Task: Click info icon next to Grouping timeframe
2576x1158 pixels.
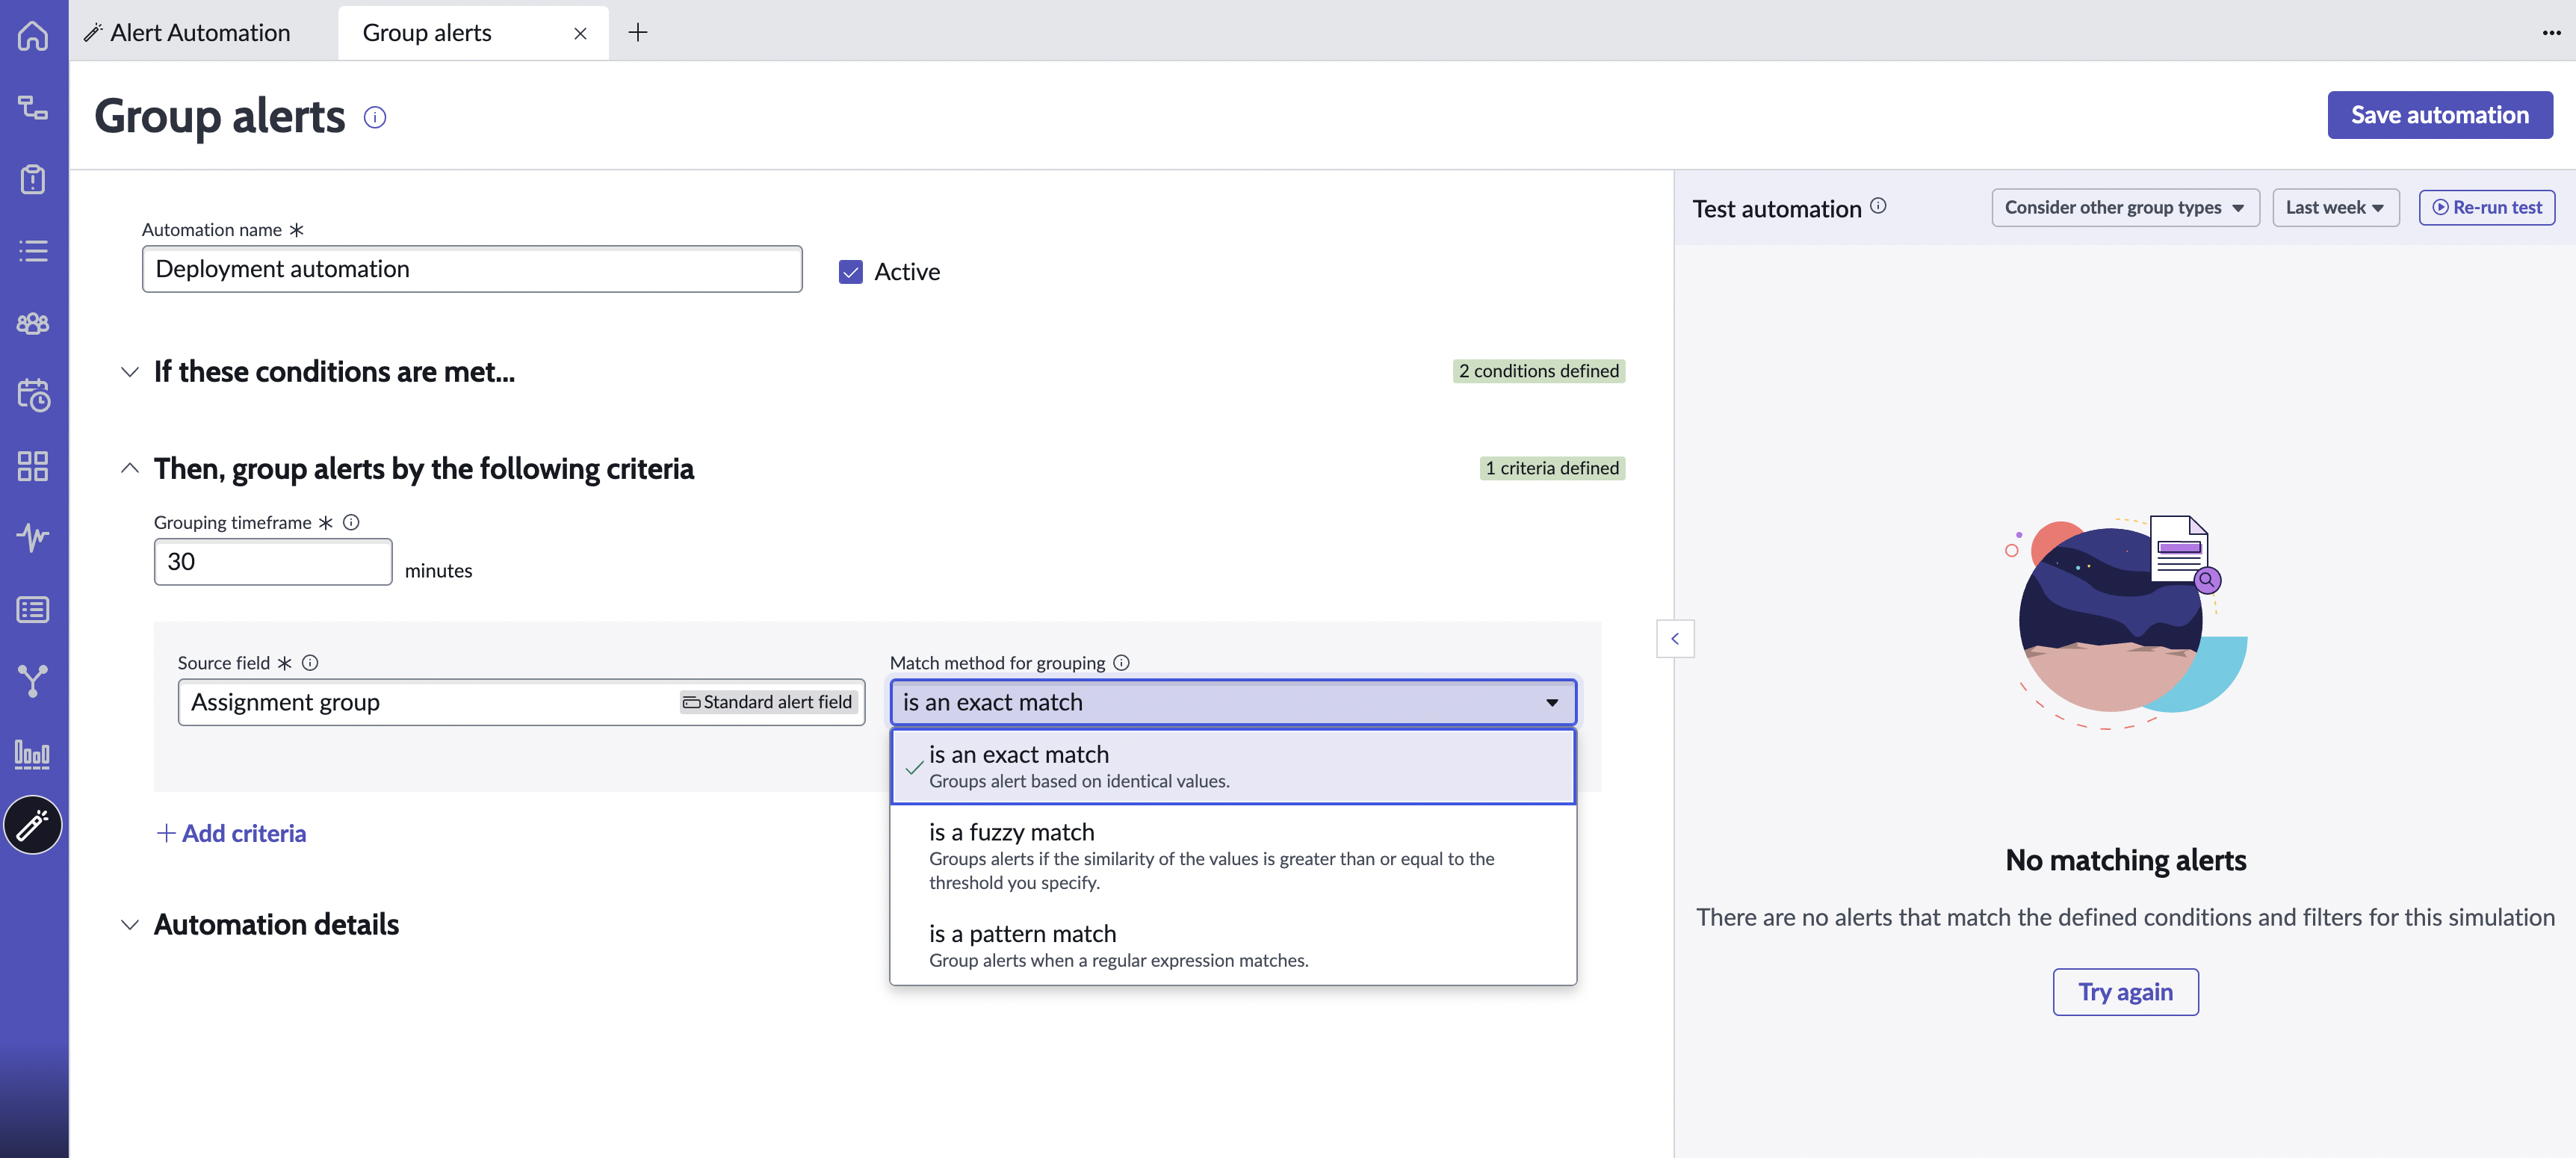Action: click(351, 522)
